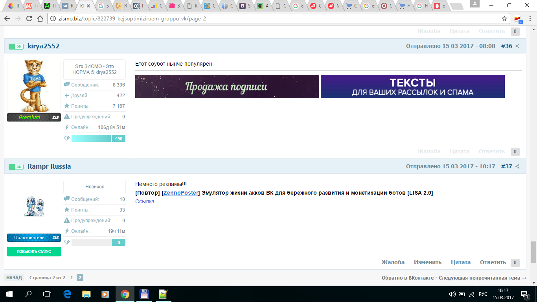Image resolution: width=537 pixels, height=302 pixels.
Task: Go back with the browser back arrow
Action: tap(7, 18)
